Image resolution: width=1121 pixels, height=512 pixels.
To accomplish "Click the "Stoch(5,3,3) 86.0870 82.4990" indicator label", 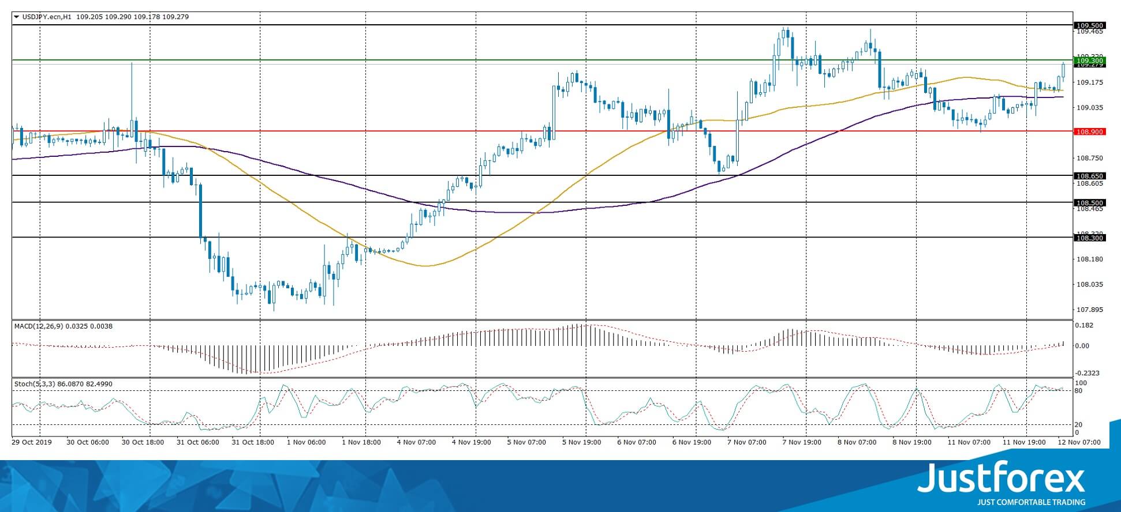I will tap(63, 384).
